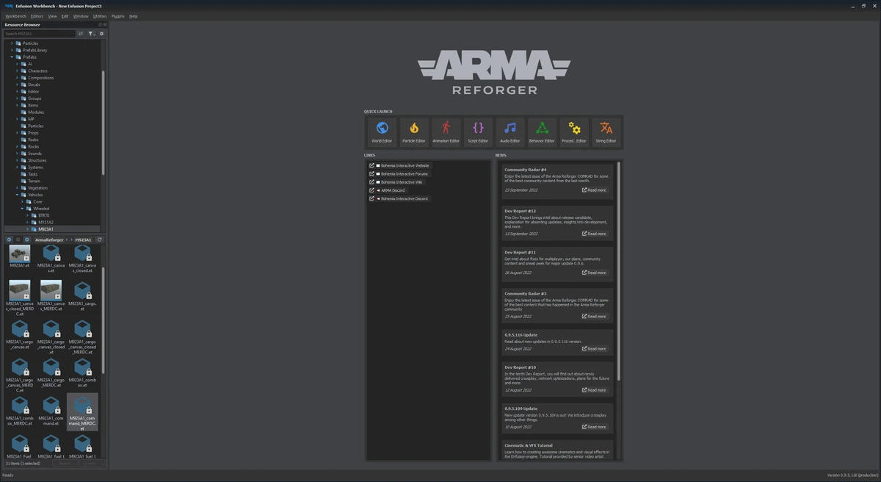The image size is (881, 482).
Task: Launch the String Editor
Action: [x=606, y=131]
